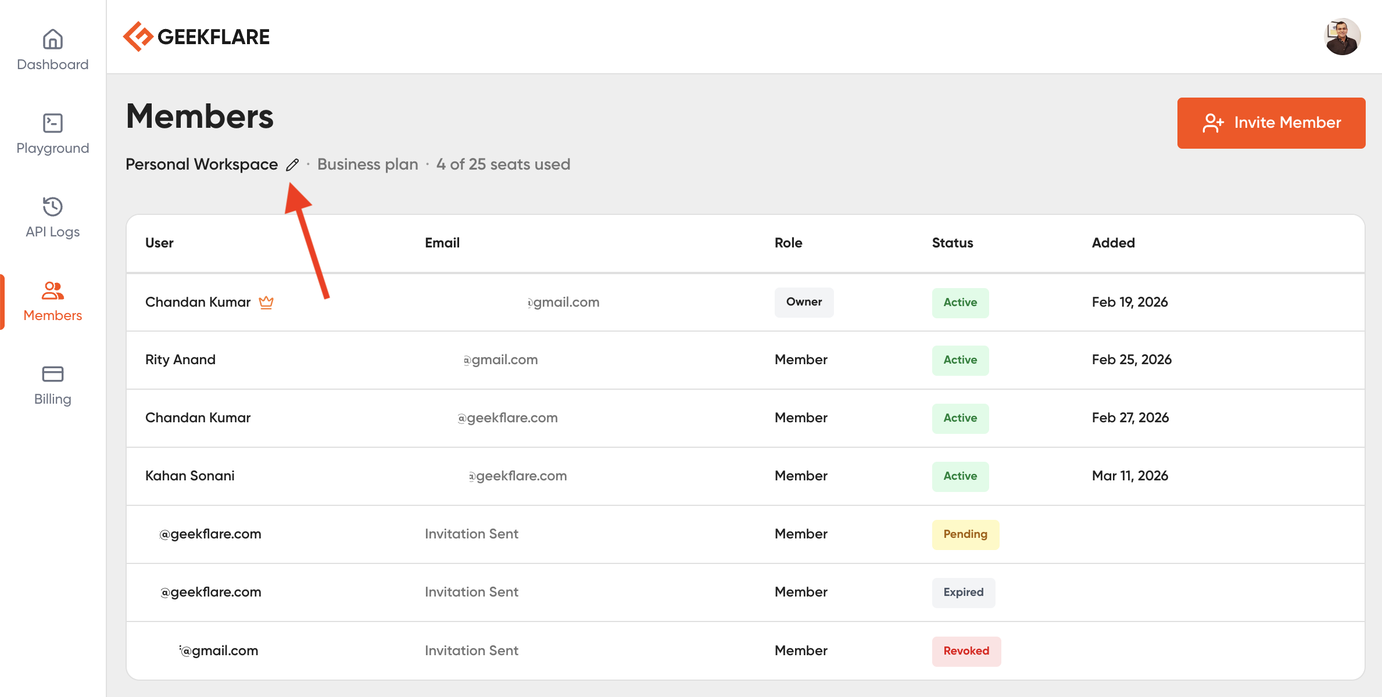
Task: Select the Rity Anand member row
Action: coord(180,360)
